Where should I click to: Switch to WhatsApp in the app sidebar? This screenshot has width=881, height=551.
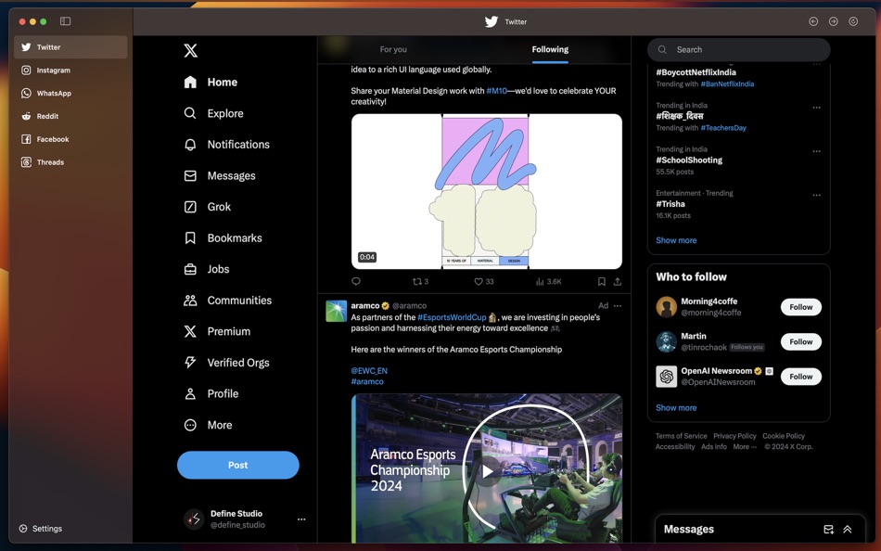(x=70, y=94)
